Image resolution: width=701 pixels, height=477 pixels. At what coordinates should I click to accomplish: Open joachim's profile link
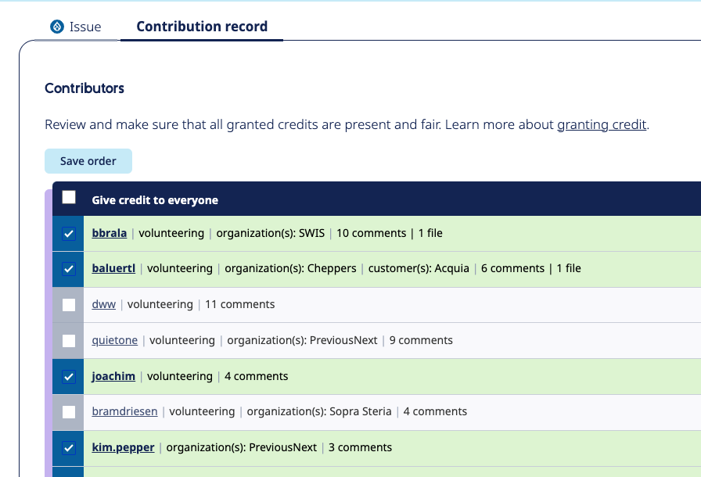(x=113, y=376)
